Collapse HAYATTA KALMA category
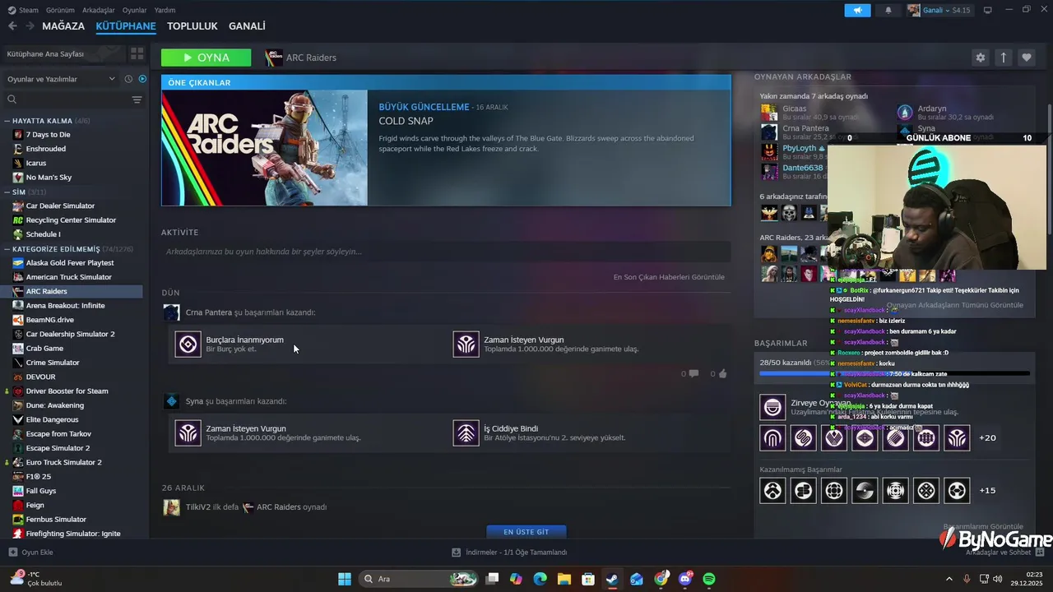 (7, 121)
